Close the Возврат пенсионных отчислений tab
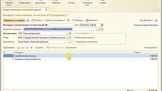162x91 pixels. point(46,10)
